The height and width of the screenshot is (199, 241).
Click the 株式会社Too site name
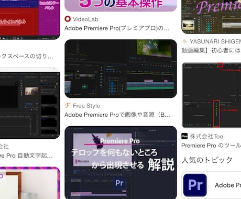click(x=206, y=136)
